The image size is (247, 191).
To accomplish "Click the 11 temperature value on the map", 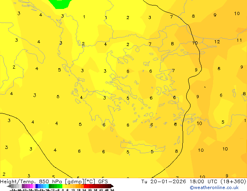I will click(x=239, y=40).
